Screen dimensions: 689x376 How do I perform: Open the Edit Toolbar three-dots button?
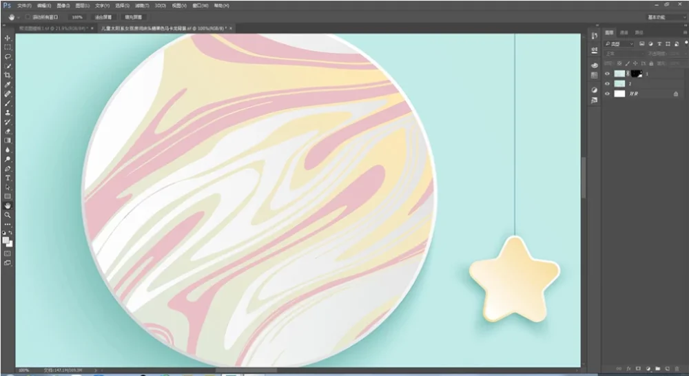click(8, 224)
